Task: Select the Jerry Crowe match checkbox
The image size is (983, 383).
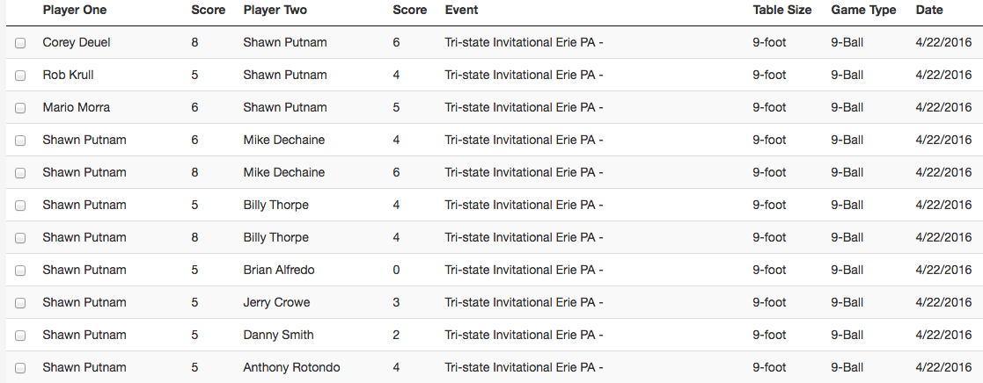Action: click(20, 303)
